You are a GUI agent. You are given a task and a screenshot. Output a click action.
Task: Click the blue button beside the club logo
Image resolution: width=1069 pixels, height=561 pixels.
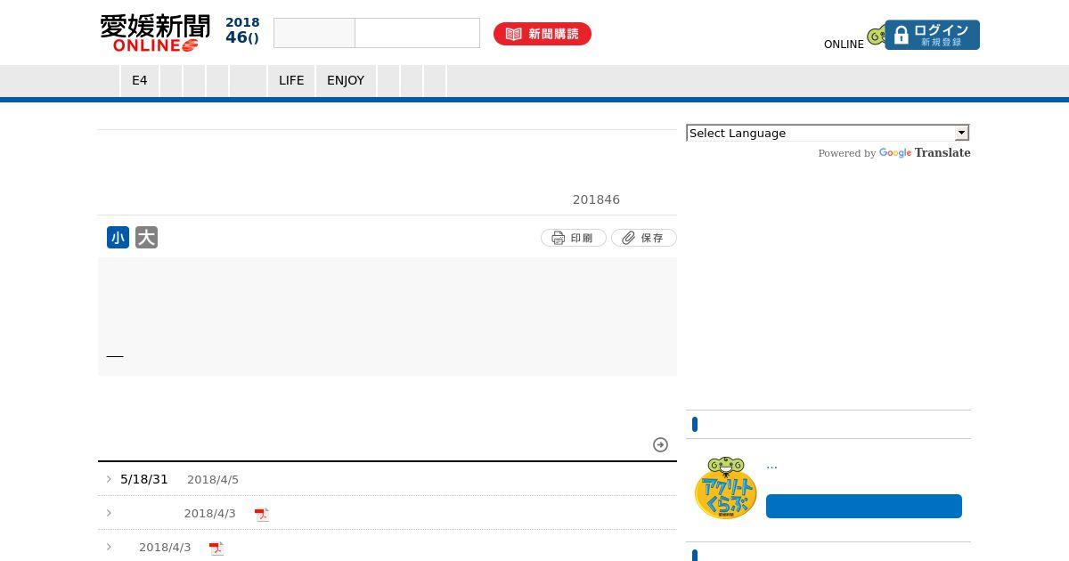point(864,506)
